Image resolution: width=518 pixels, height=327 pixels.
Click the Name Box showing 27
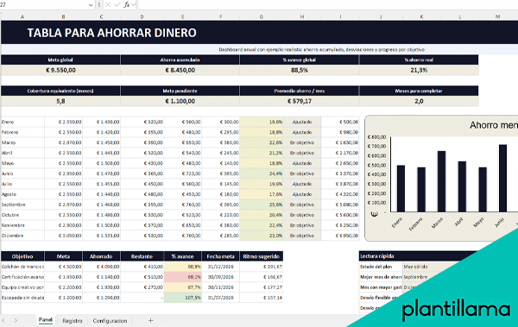pyautogui.click(x=44, y=5)
